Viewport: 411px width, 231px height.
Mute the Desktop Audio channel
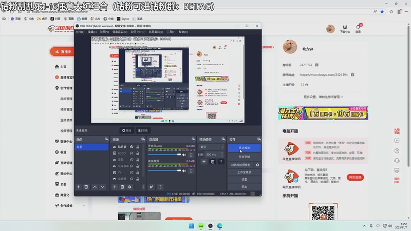pyautogui.click(x=184, y=171)
